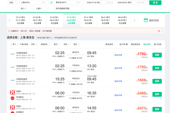Tick the 不看过境签 checkbox

[x=18, y=44]
